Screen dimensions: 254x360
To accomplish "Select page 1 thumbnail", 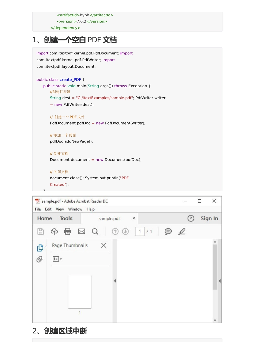I will coord(80,292).
